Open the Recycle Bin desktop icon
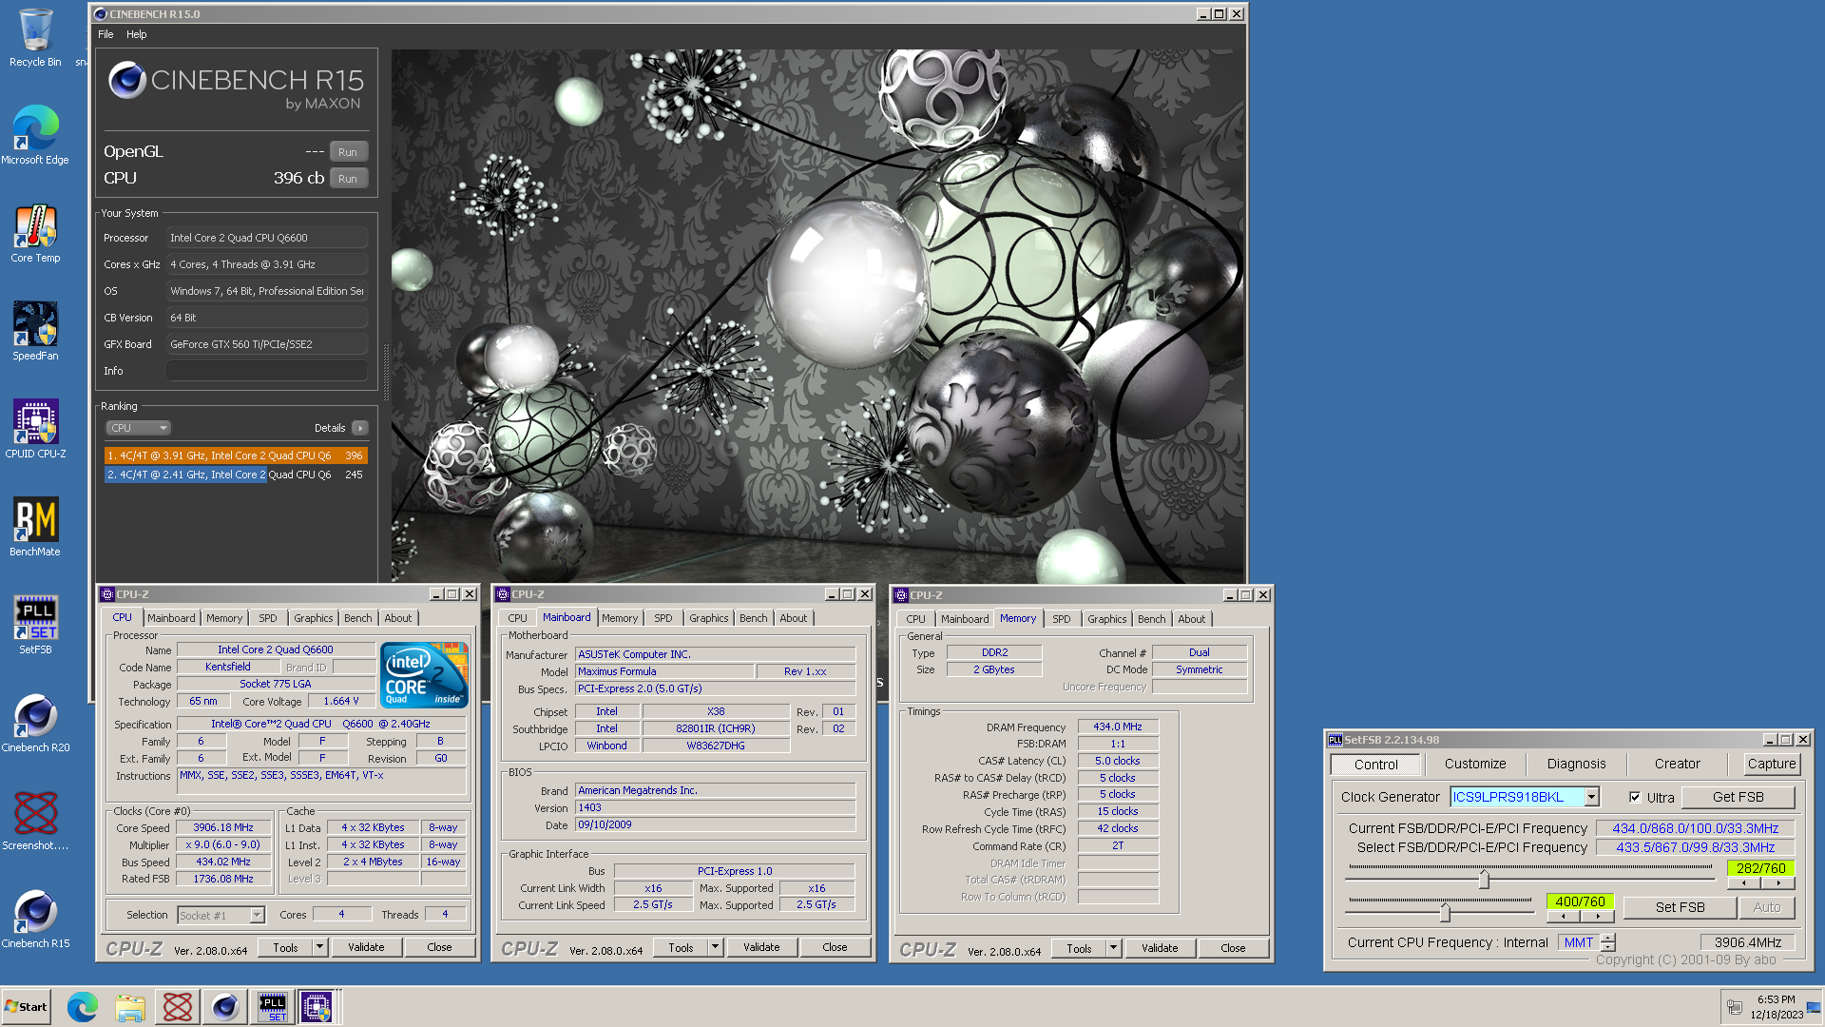The image size is (1825, 1027). [x=35, y=38]
